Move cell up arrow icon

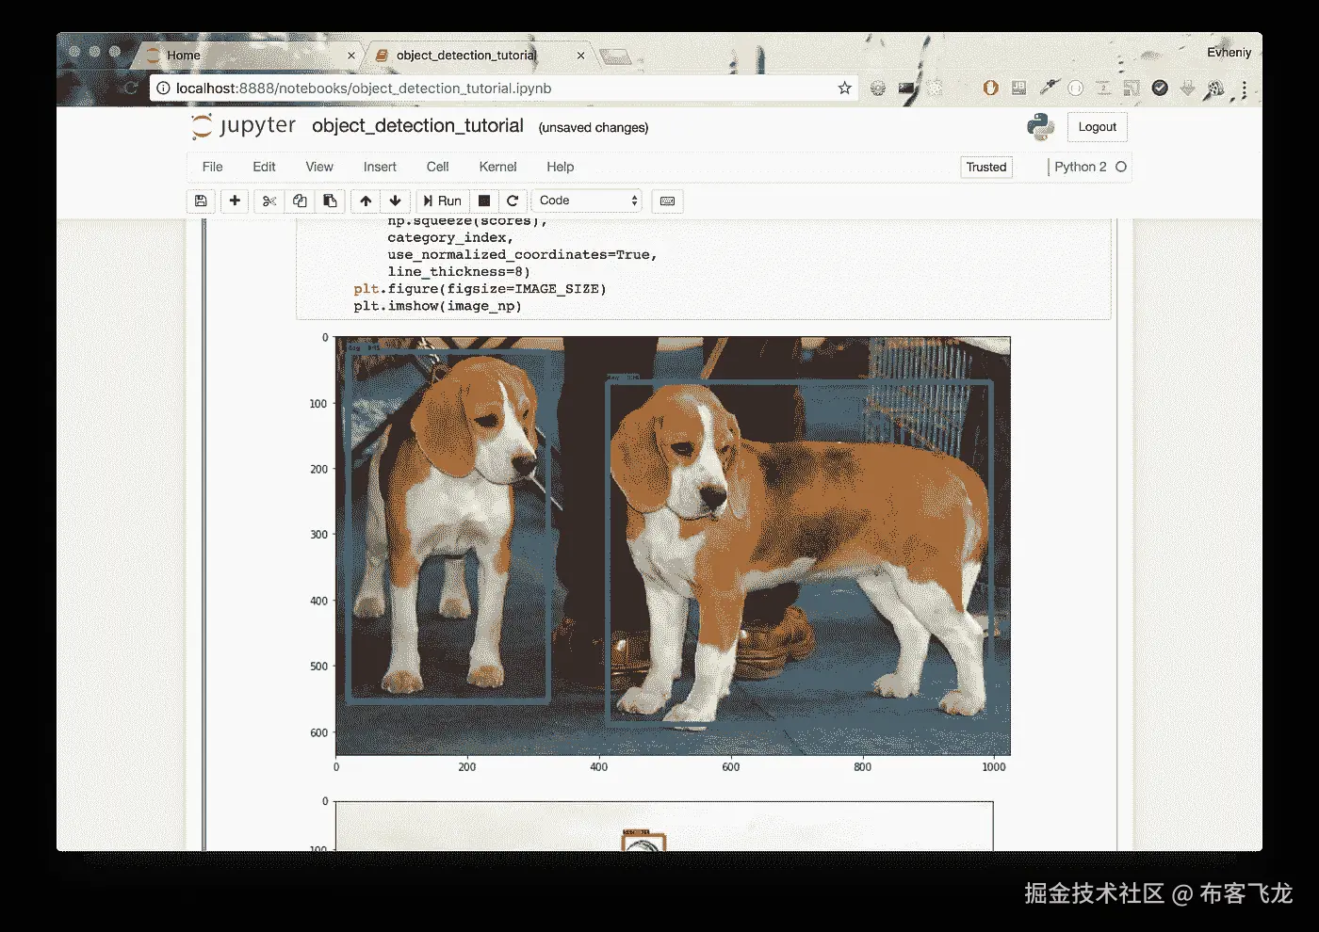coord(366,201)
